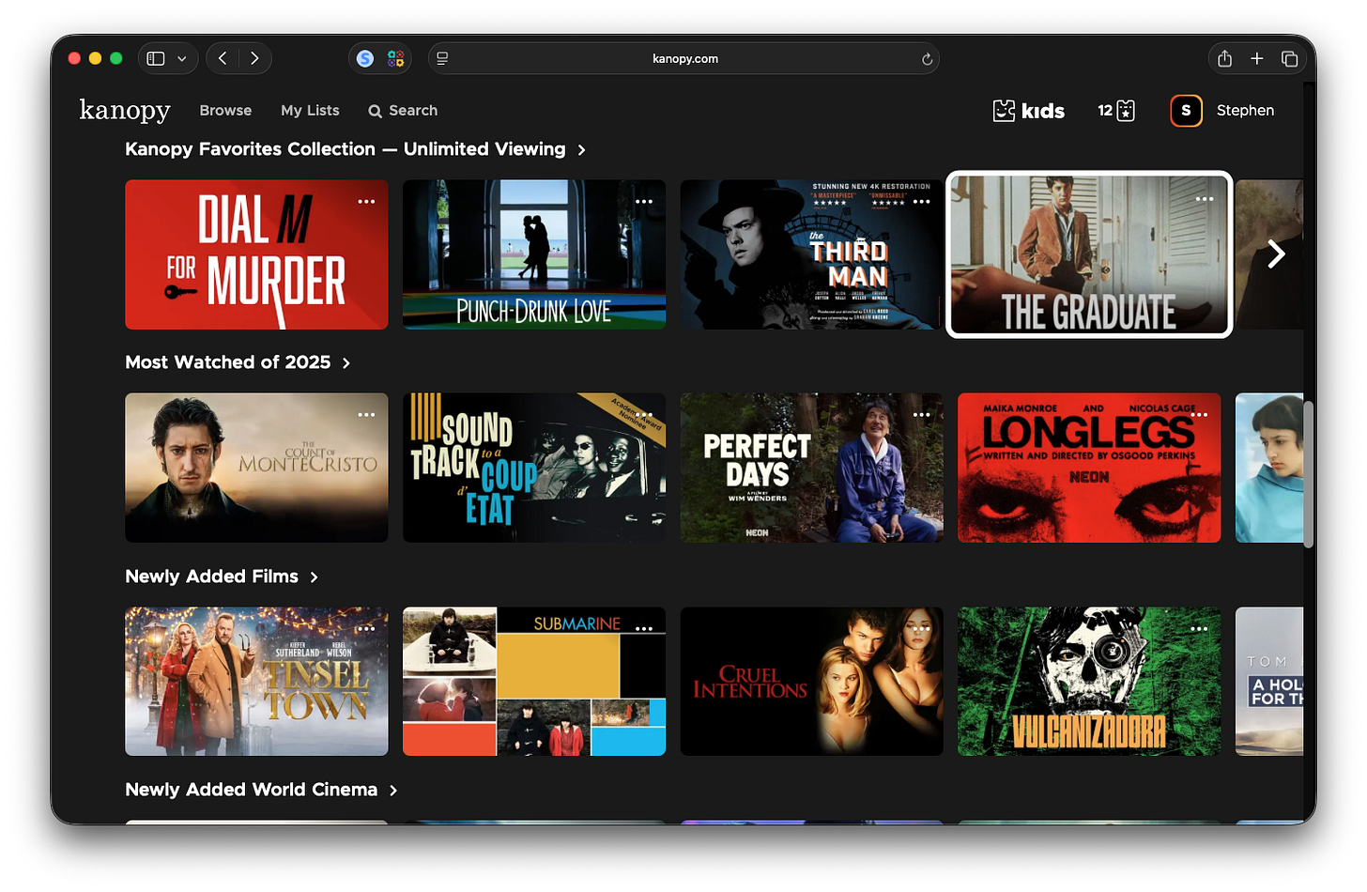The width and height of the screenshot is (1367, 892).
Task: Open The Third Man thumbnail
Action: click(812, 254)
